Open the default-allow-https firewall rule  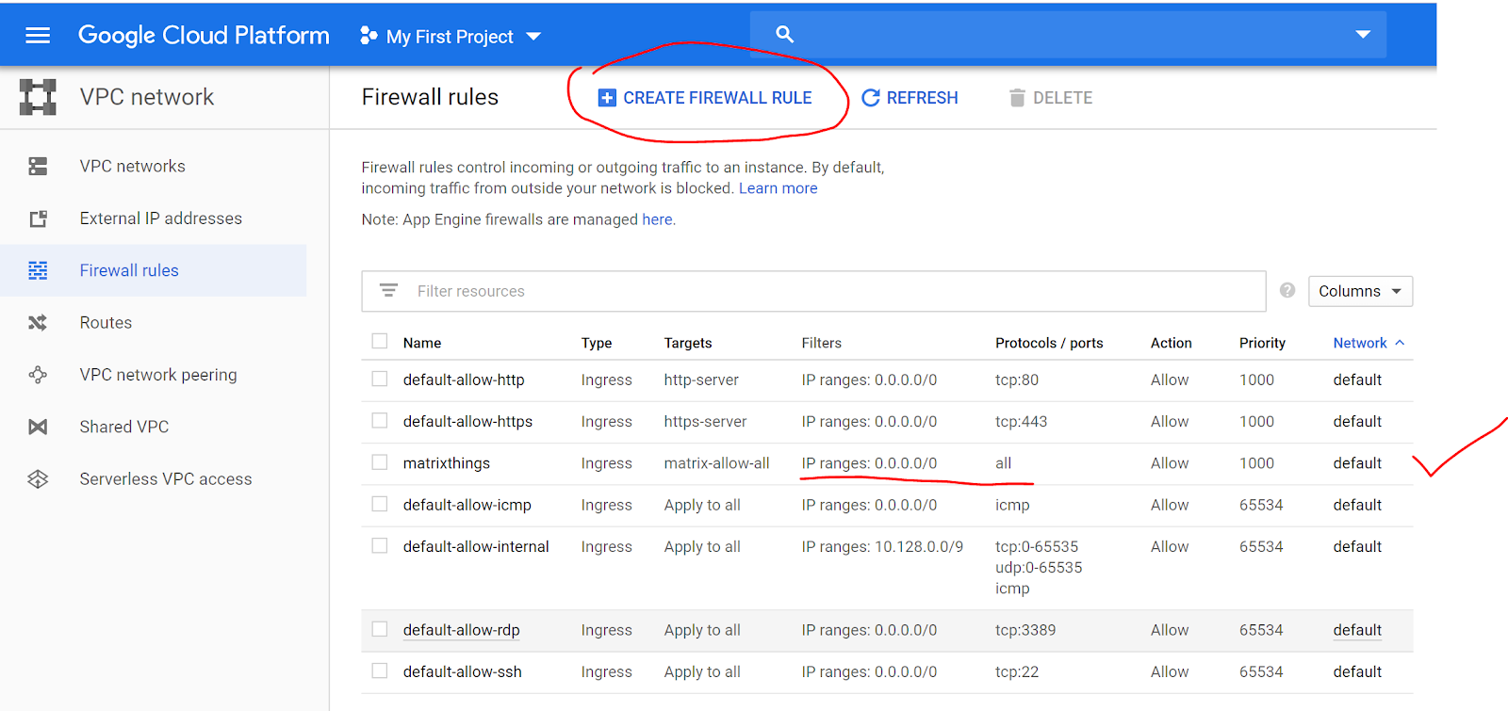(467, 421)
